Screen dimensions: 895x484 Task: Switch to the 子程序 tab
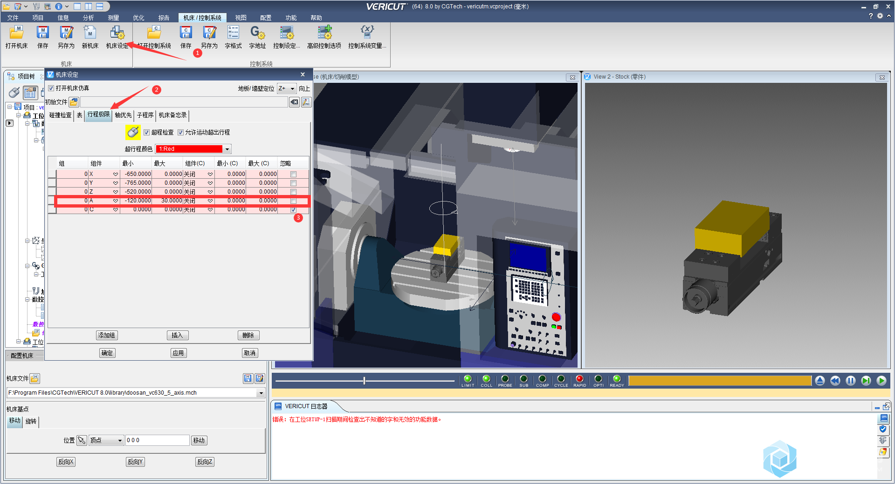click(x=145, y=115)
